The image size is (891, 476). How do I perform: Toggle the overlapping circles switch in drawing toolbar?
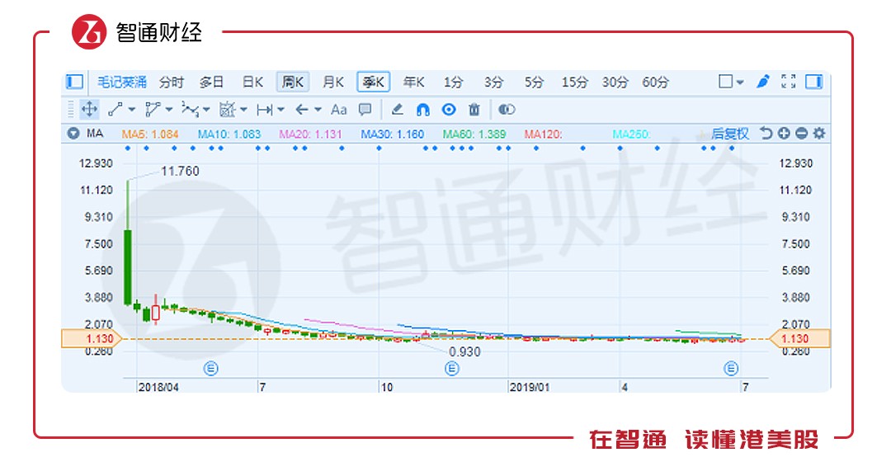tap(507, 109)
